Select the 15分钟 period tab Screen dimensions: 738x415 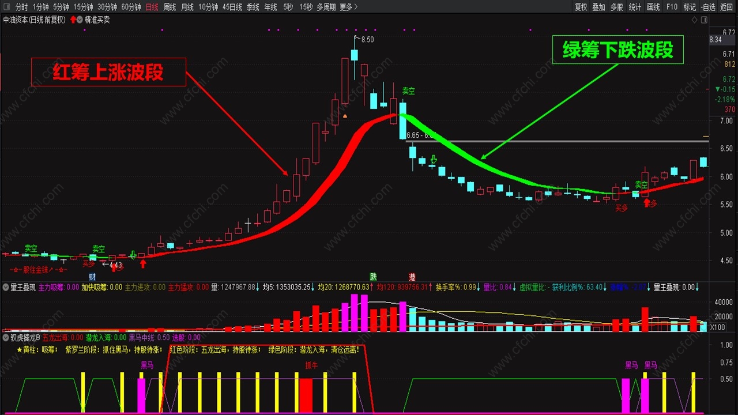[83, 7]
